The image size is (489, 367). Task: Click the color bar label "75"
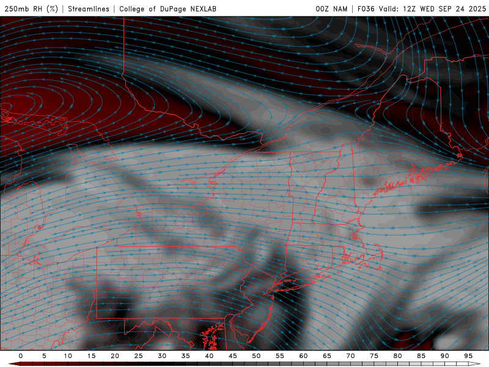[x=374, y=356]
